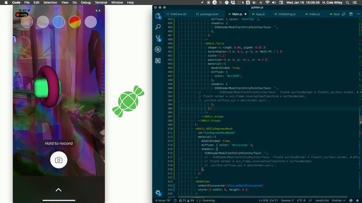Click the git branch indicator in the status bar
Viewport: 362px width, 203px height.
click(163, 201)
